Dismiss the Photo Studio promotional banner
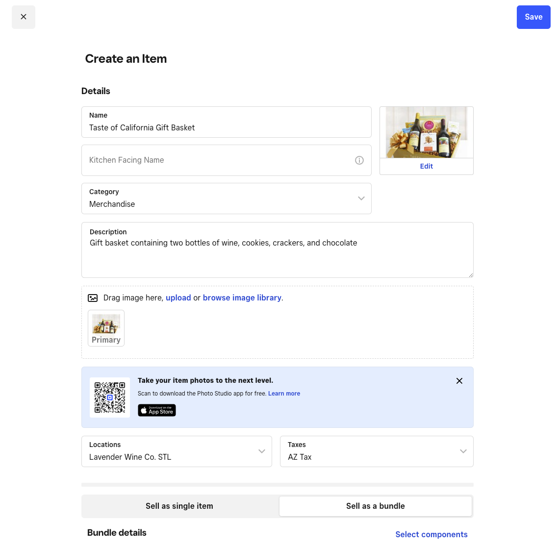 coord(459,381)
